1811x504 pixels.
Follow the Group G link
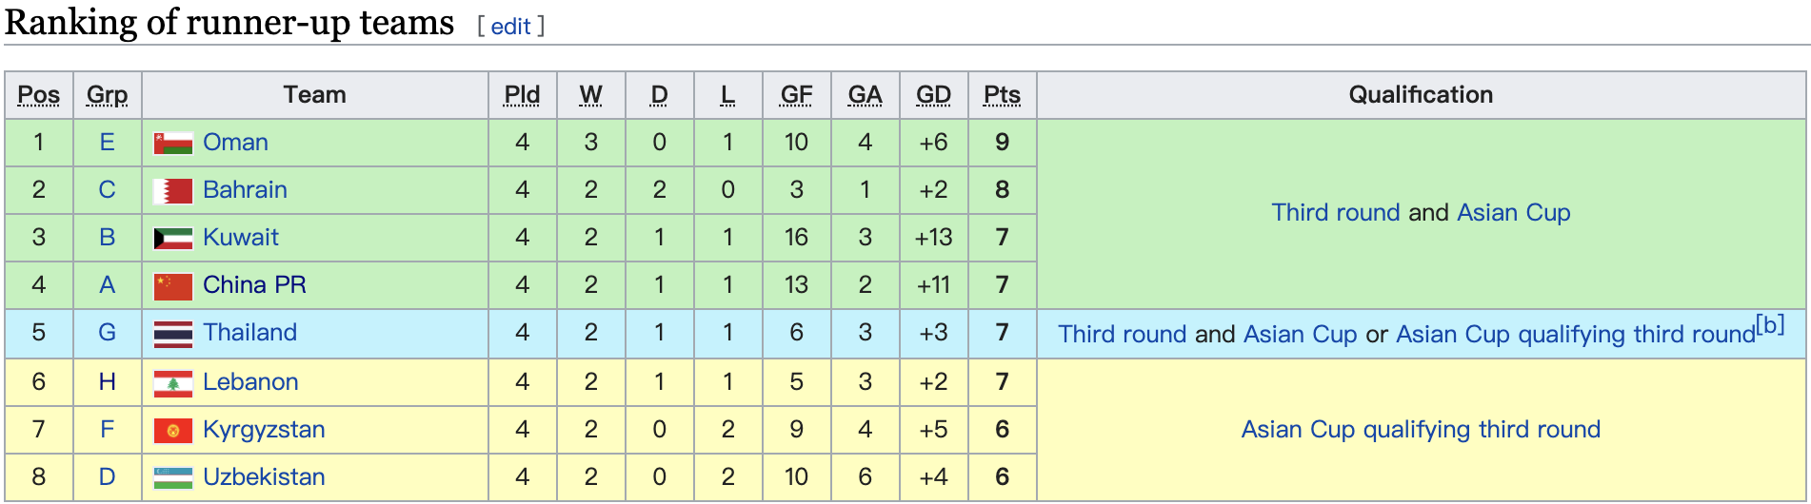click(x=107, y=333)
